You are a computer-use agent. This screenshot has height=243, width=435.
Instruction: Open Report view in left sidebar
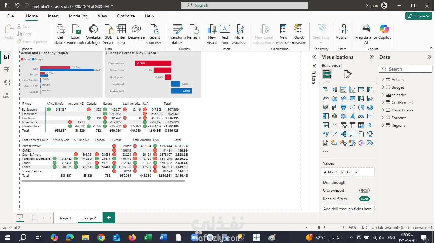pos(7,57)
